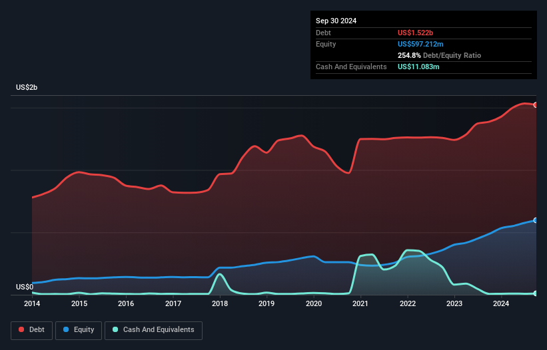The image size is (547, 350).
Task: Select the blue Equity endpoint marker
Action: tap(536, 220)
